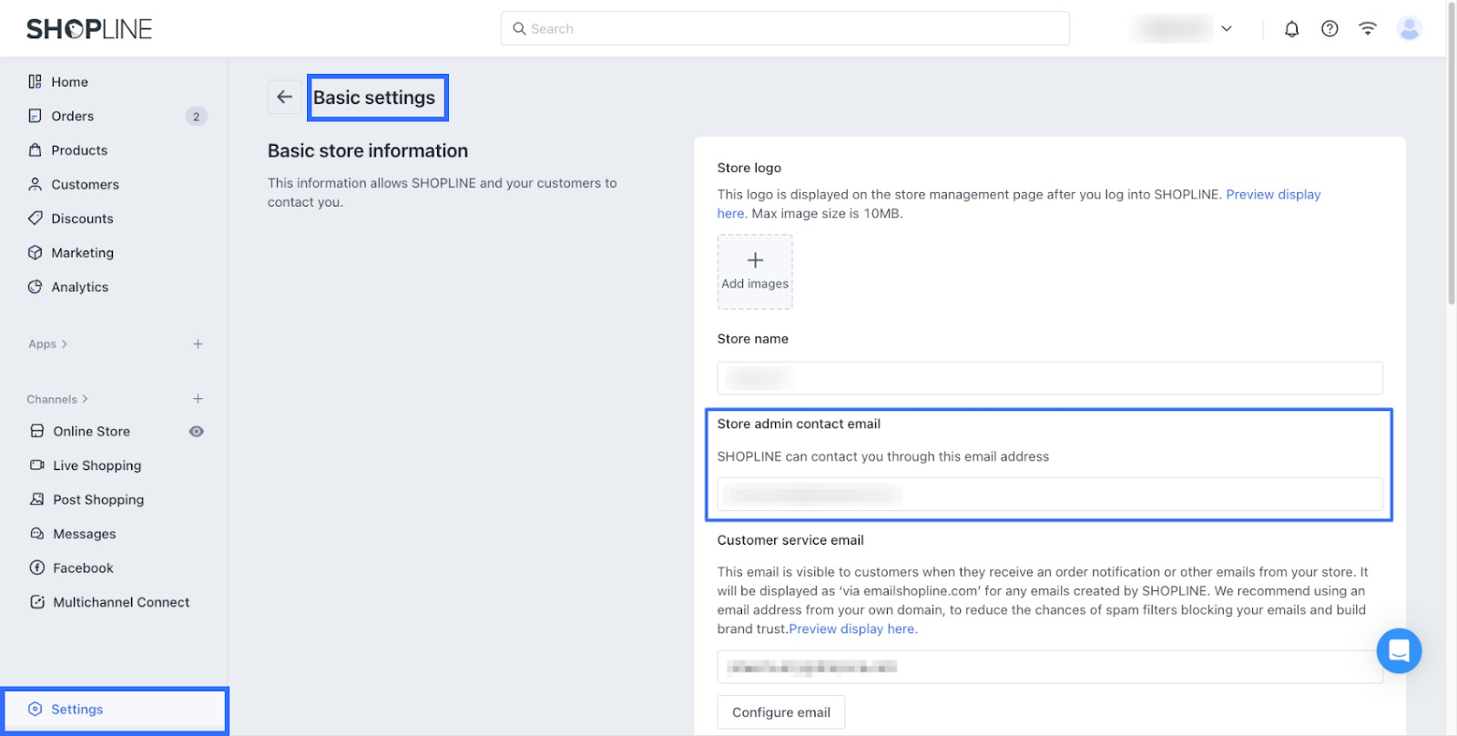Click the Orders sidebar icon

35,116
